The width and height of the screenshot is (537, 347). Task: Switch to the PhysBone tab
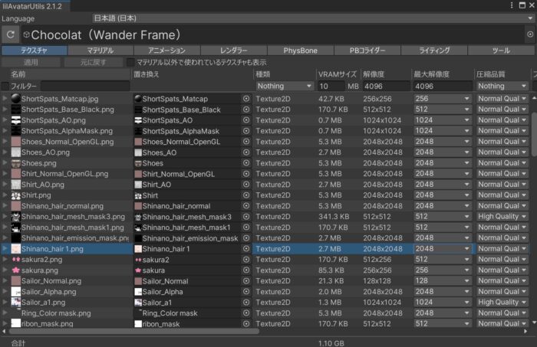299,50
